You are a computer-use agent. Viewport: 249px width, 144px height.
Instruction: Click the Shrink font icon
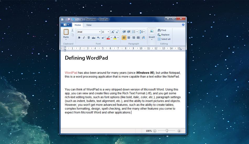[x=117, y=32]
